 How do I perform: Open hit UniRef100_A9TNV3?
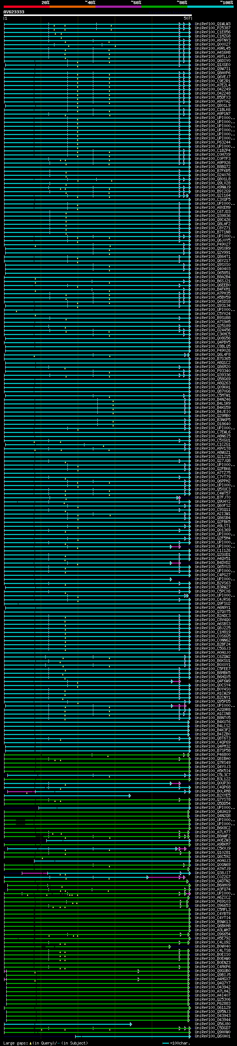[x=213, y=40]
